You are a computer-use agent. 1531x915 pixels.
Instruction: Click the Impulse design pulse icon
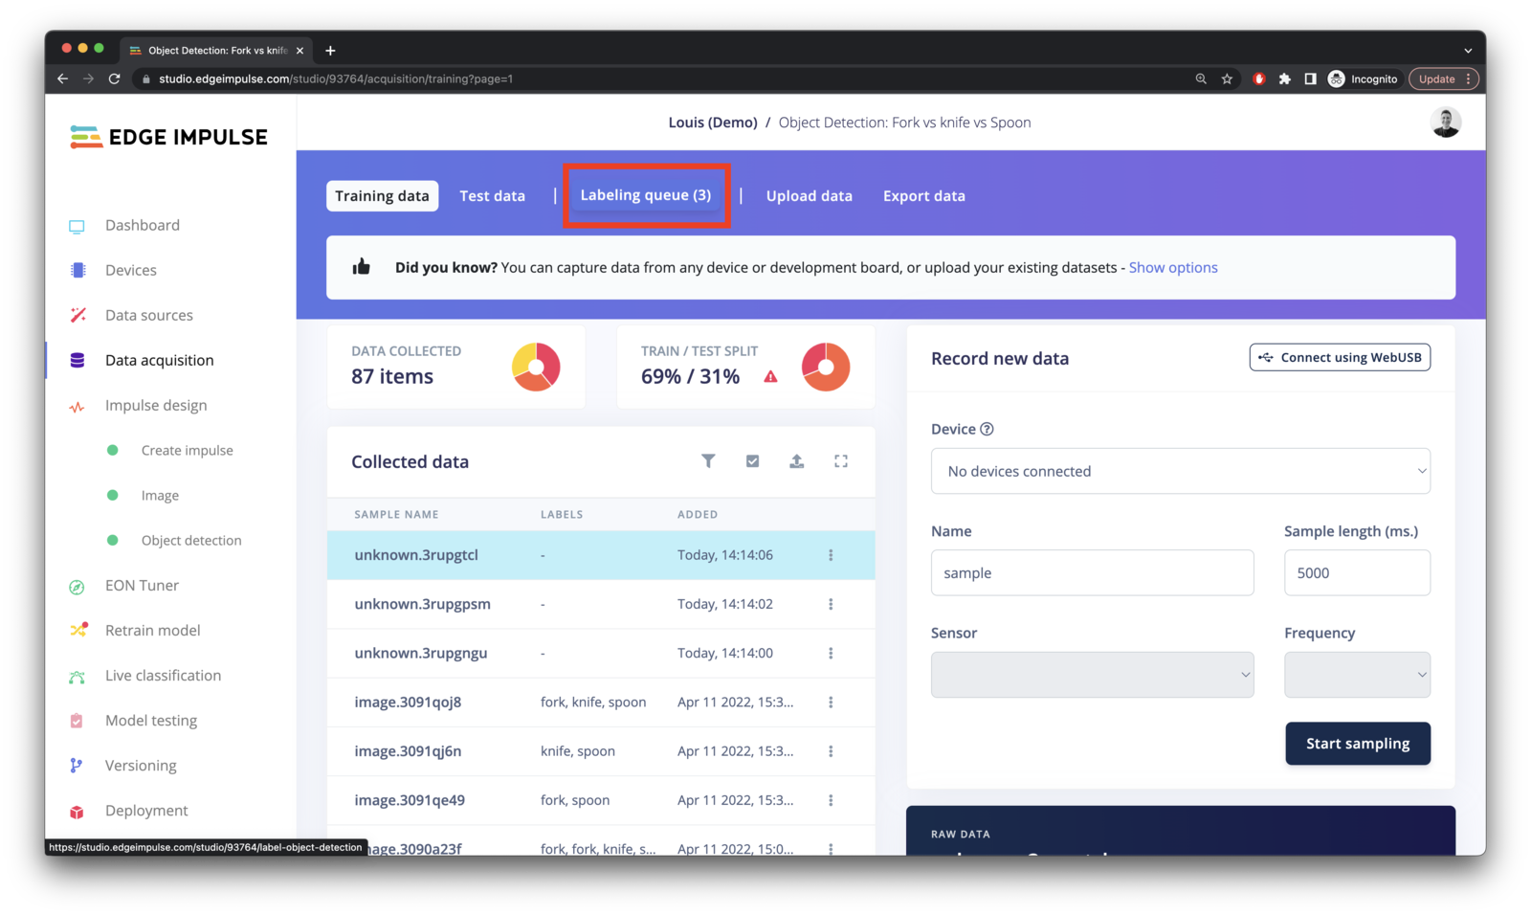pos(77,406)
